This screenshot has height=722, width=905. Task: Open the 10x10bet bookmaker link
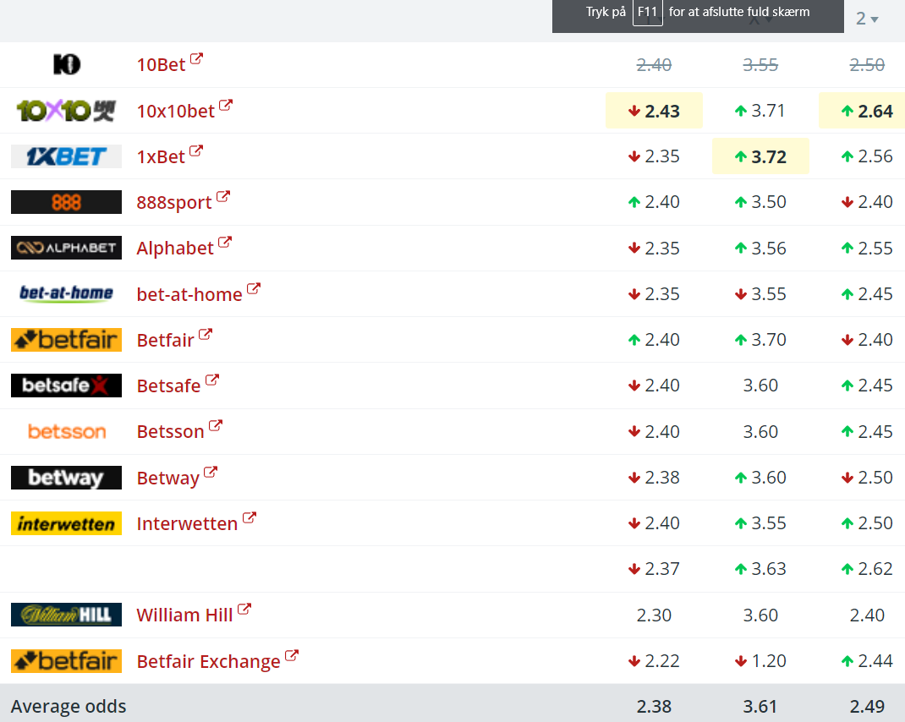click(x=175, y=111)
